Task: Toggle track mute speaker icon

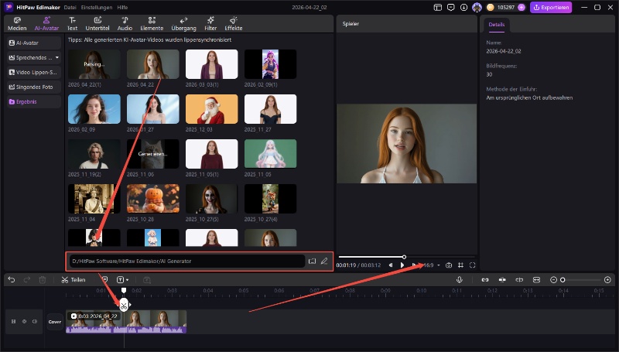Action: click(35, 322)
